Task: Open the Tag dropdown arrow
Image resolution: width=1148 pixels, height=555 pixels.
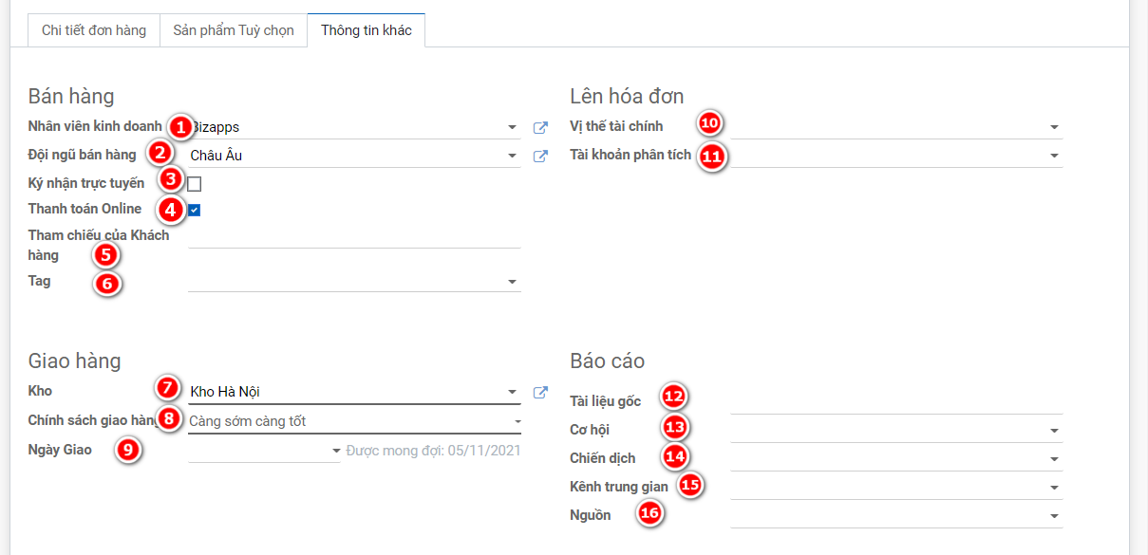Action: pyautogui.click(x=513, y=282)
